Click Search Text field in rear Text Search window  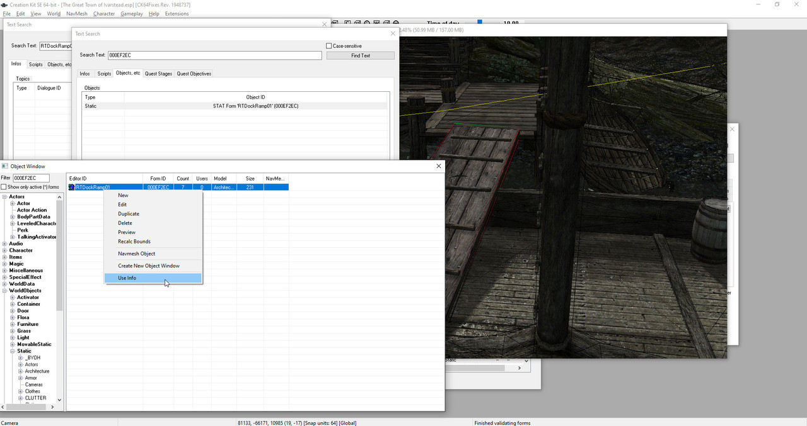pyautogui.click(x=55, y=46)
